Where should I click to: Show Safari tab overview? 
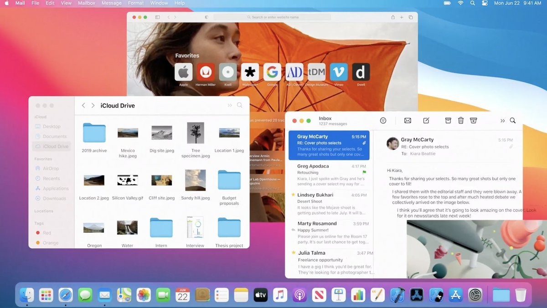click(x=411, y=17)
